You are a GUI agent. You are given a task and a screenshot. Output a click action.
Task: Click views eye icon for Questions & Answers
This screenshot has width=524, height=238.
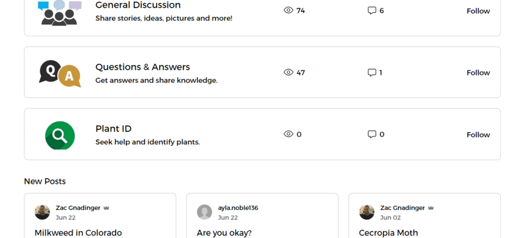tap(289, 73)
